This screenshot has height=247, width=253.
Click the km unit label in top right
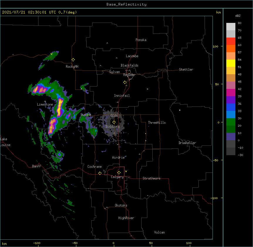tap(219, 12)
